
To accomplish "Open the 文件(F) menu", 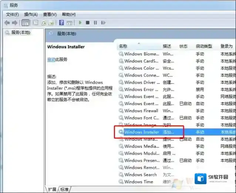I will click(x=12, y=14).
